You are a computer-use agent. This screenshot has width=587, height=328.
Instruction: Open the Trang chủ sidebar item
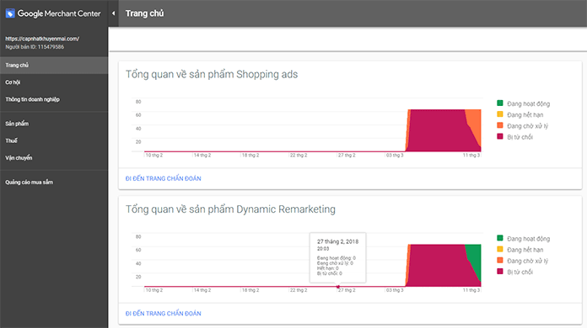pyautogui.click(x=54, y=66)
